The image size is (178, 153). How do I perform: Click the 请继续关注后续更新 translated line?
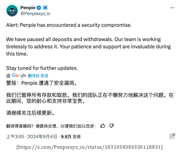coord(30,113)
